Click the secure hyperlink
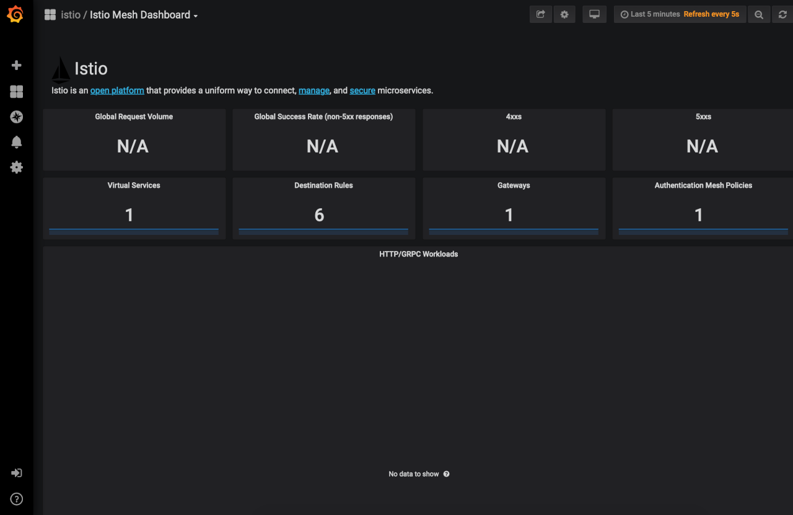 362,90
